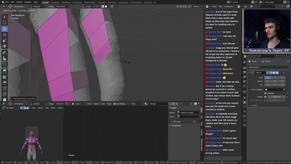
Task: Remove the Mirror modifier with X button
Action: 284,73
